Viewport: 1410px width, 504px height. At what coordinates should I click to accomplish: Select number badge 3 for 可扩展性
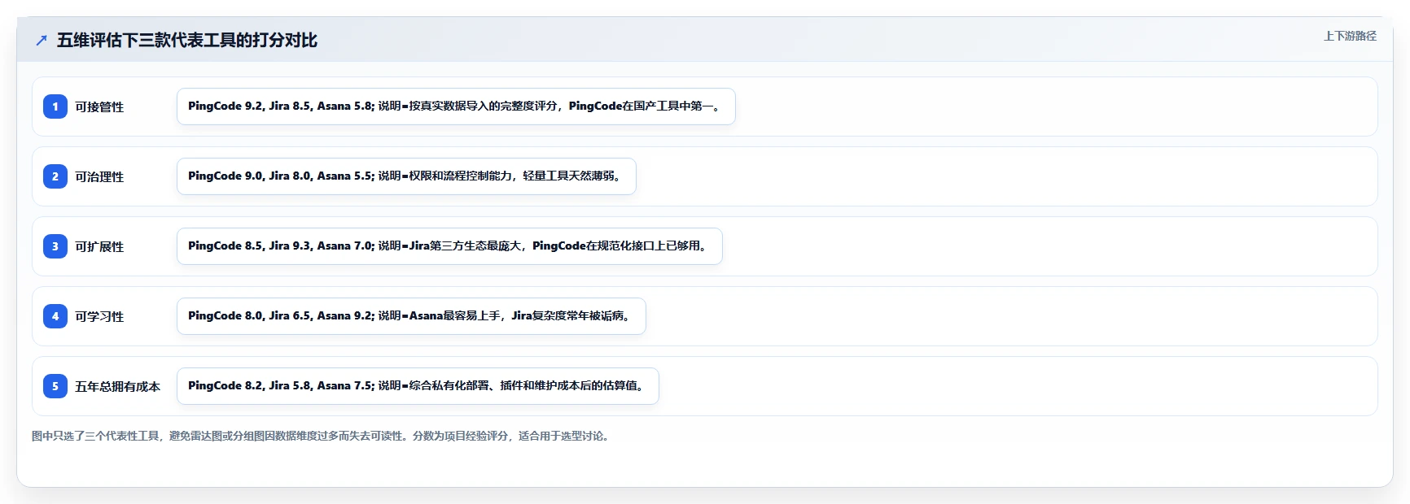pos(55,246)
